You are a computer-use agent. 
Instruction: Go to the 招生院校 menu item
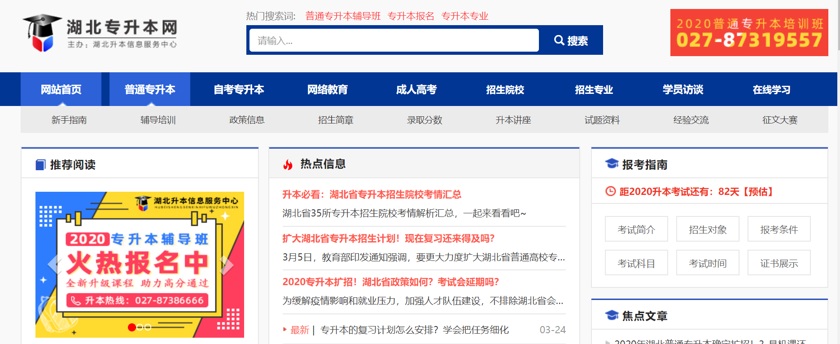(505, 89)
